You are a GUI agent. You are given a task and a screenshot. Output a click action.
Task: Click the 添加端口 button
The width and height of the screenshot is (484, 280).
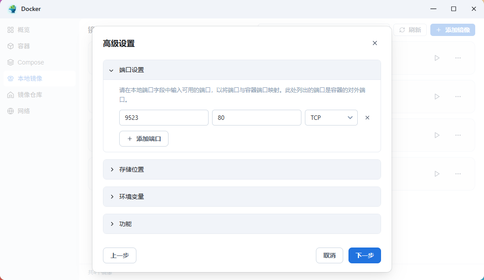coord(144,139)
